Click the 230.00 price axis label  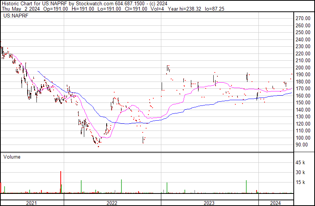click(x=303, y=46)
